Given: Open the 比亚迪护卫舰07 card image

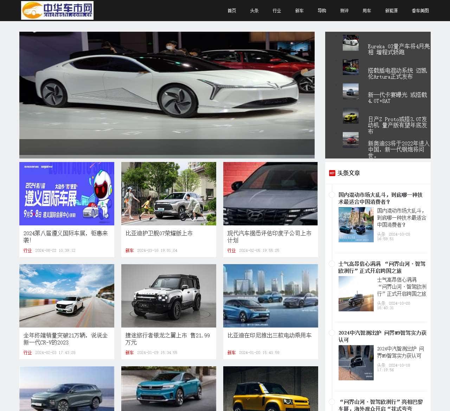Looking at the screenshot, I should point(169,194).
